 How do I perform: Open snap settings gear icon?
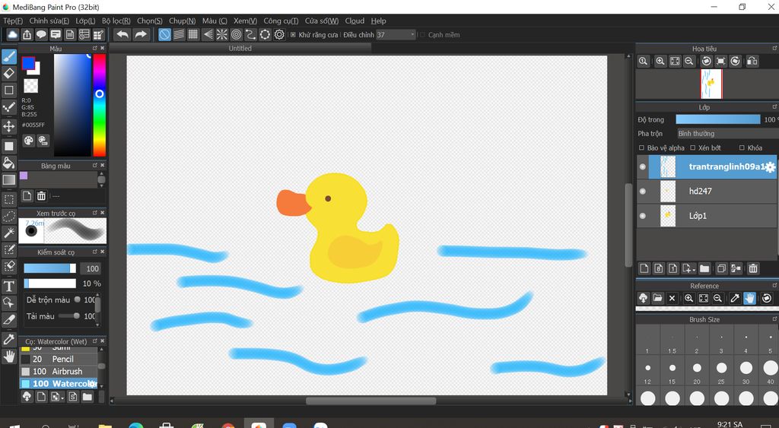pyautogui.click(x=280, y=34)
